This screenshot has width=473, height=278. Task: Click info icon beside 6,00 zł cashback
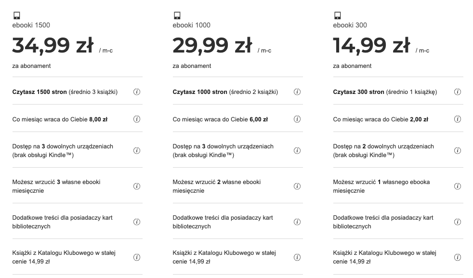(x=297, y=119)
